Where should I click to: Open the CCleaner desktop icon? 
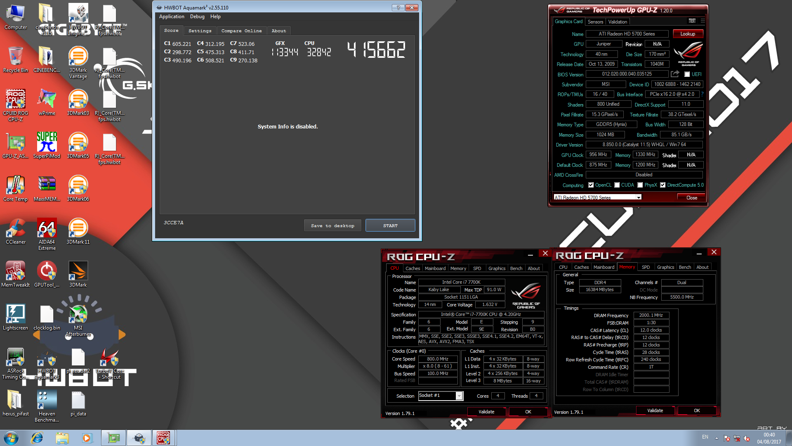tap(16, 231)
